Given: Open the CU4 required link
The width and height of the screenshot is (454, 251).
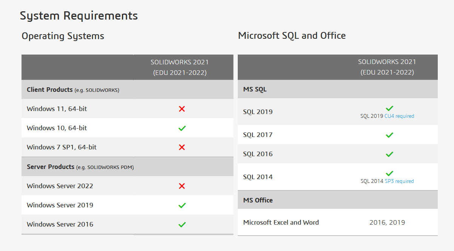Looking at the screenshot, I should point(399,116).
